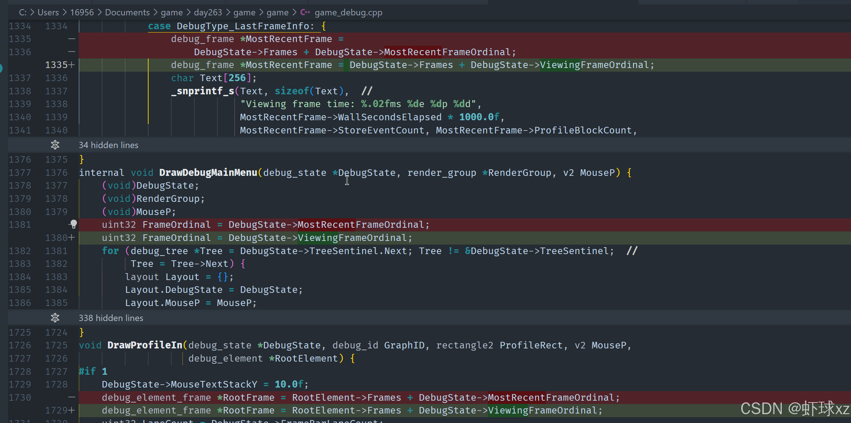Click highlighted ViewingFrameOrdinal on inserted line 1335
This screenshot has height=423, width=851.
[x=559, y=65]
